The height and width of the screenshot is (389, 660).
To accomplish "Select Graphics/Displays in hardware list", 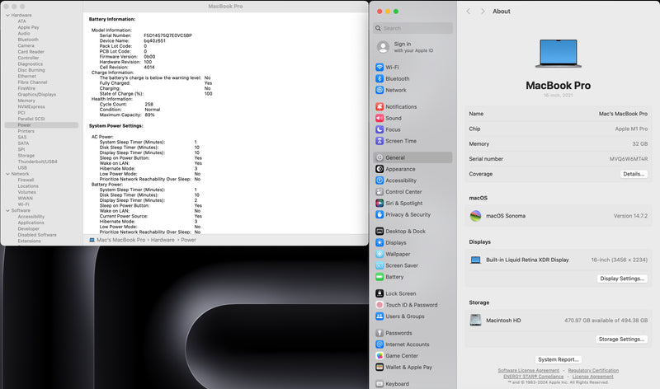I will (x=37, y=94).
